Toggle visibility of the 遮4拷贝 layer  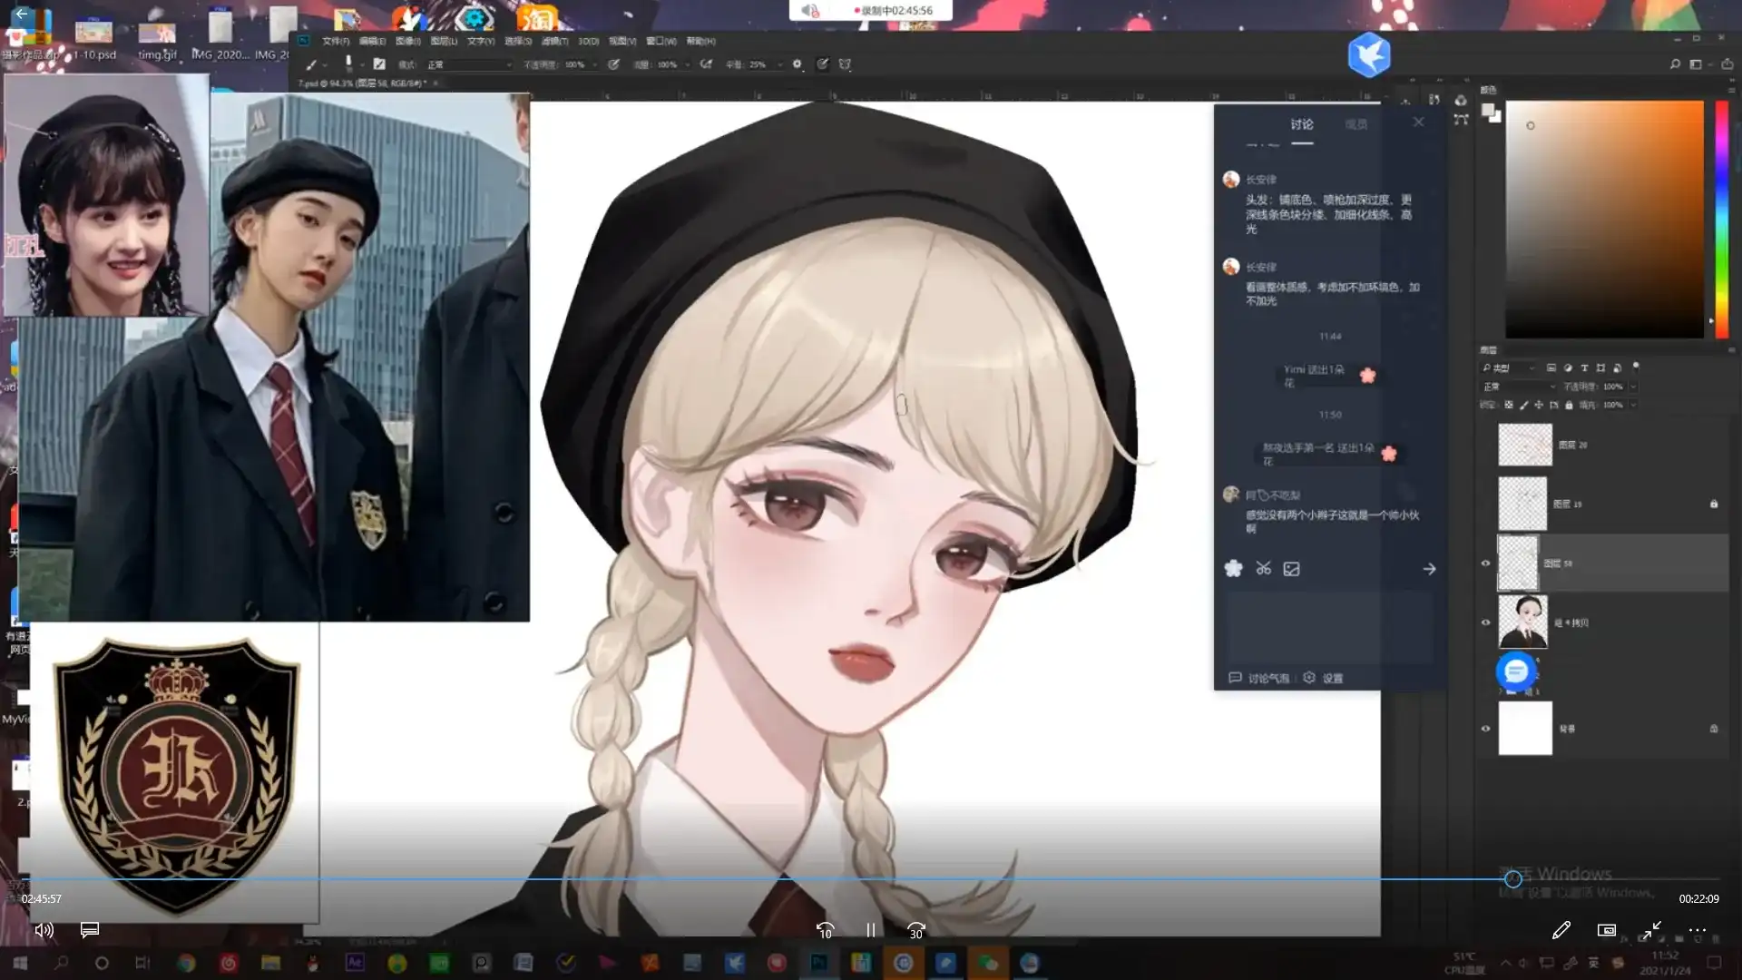click(x=1485, y=622)
